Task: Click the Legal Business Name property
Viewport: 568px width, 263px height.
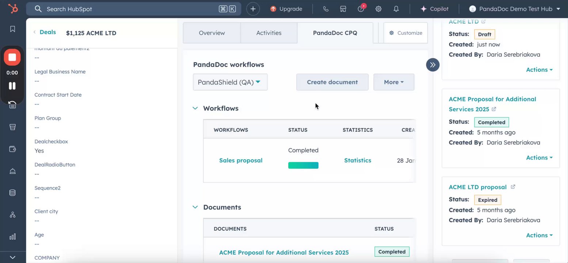Action: tap(60, 72)
